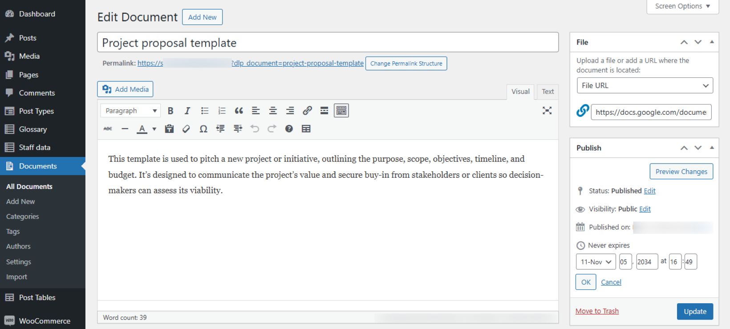Clear formatting with the eraser icon
This screenshot has height=329, width=730.
coord(186,129)
